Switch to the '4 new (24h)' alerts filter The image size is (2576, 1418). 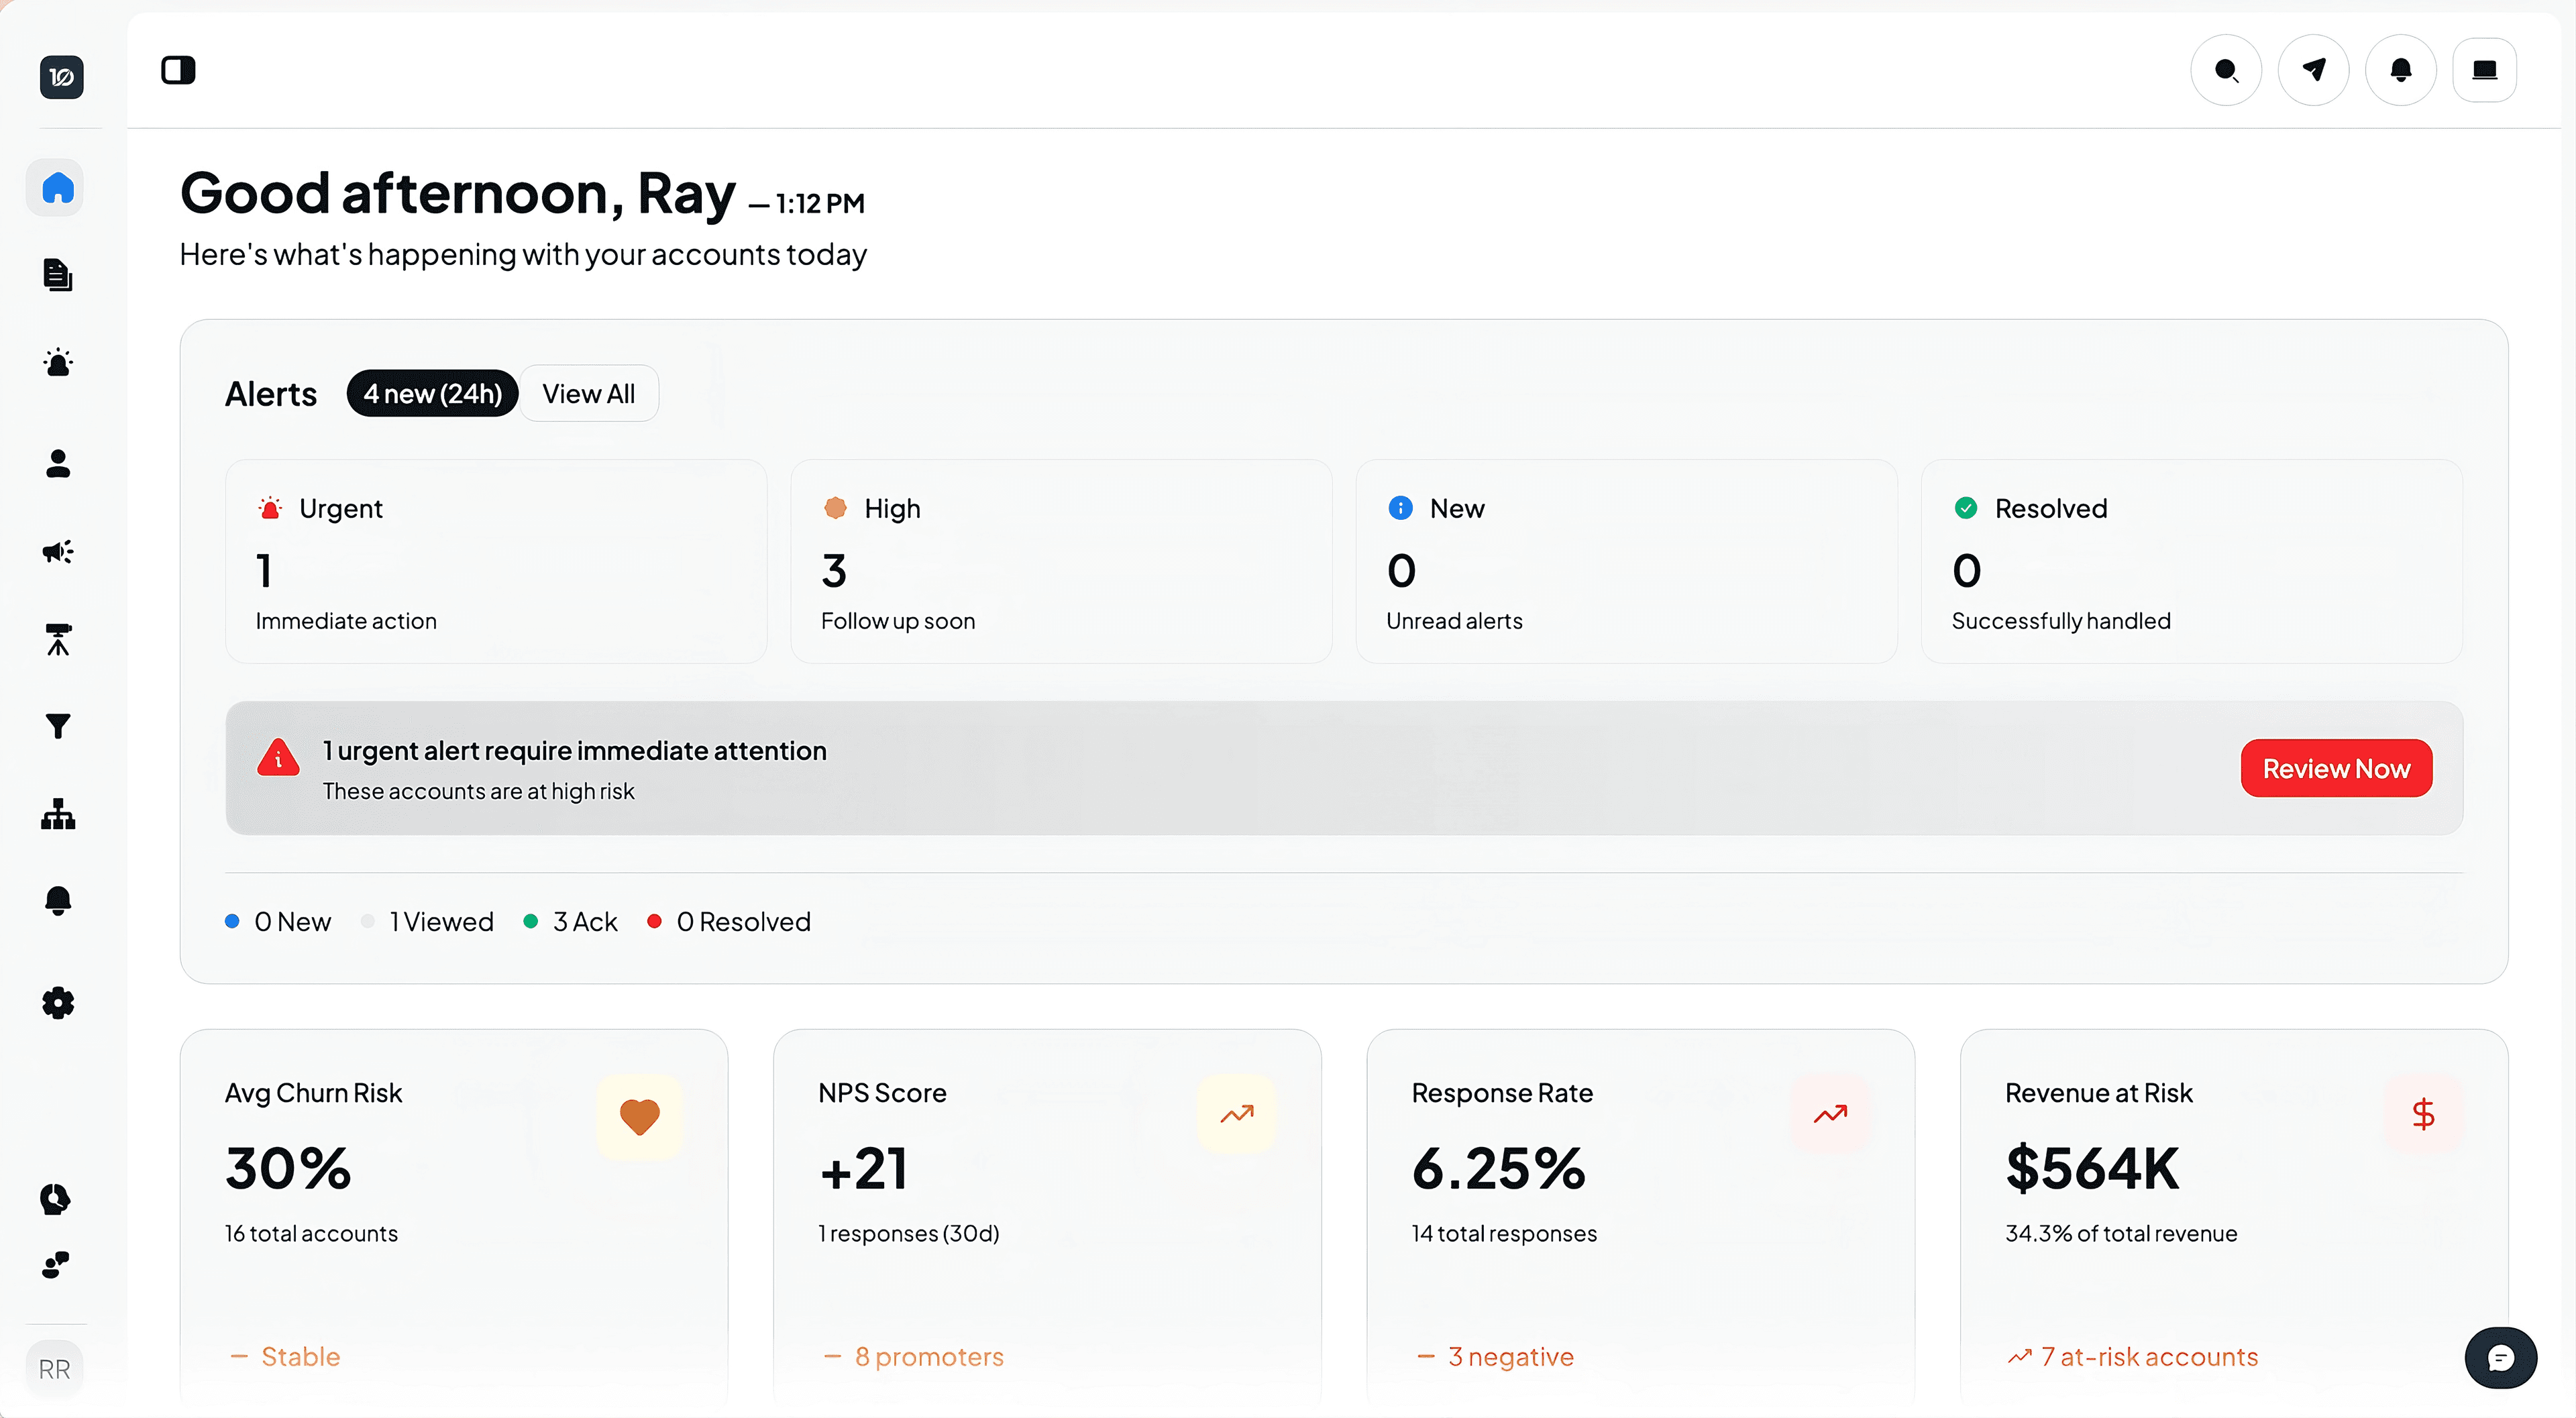[x=432, y=393]
